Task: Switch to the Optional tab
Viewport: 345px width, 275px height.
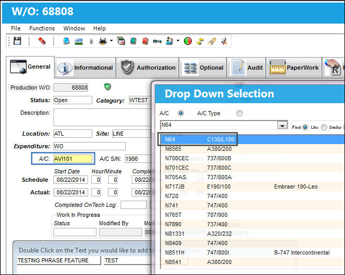Action: click(203, 68)
